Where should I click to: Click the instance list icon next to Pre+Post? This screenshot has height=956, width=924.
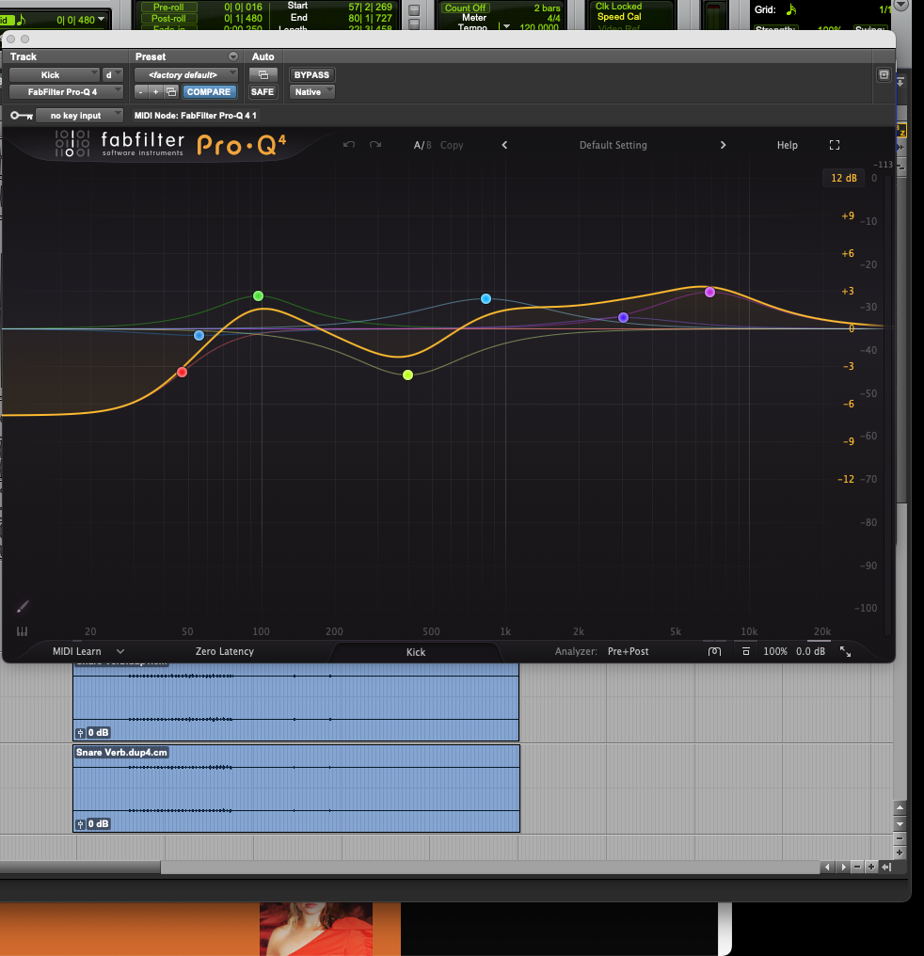714,651
